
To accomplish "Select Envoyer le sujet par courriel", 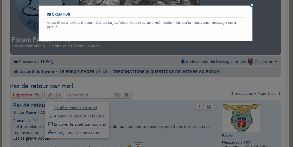I will point(79,124).
